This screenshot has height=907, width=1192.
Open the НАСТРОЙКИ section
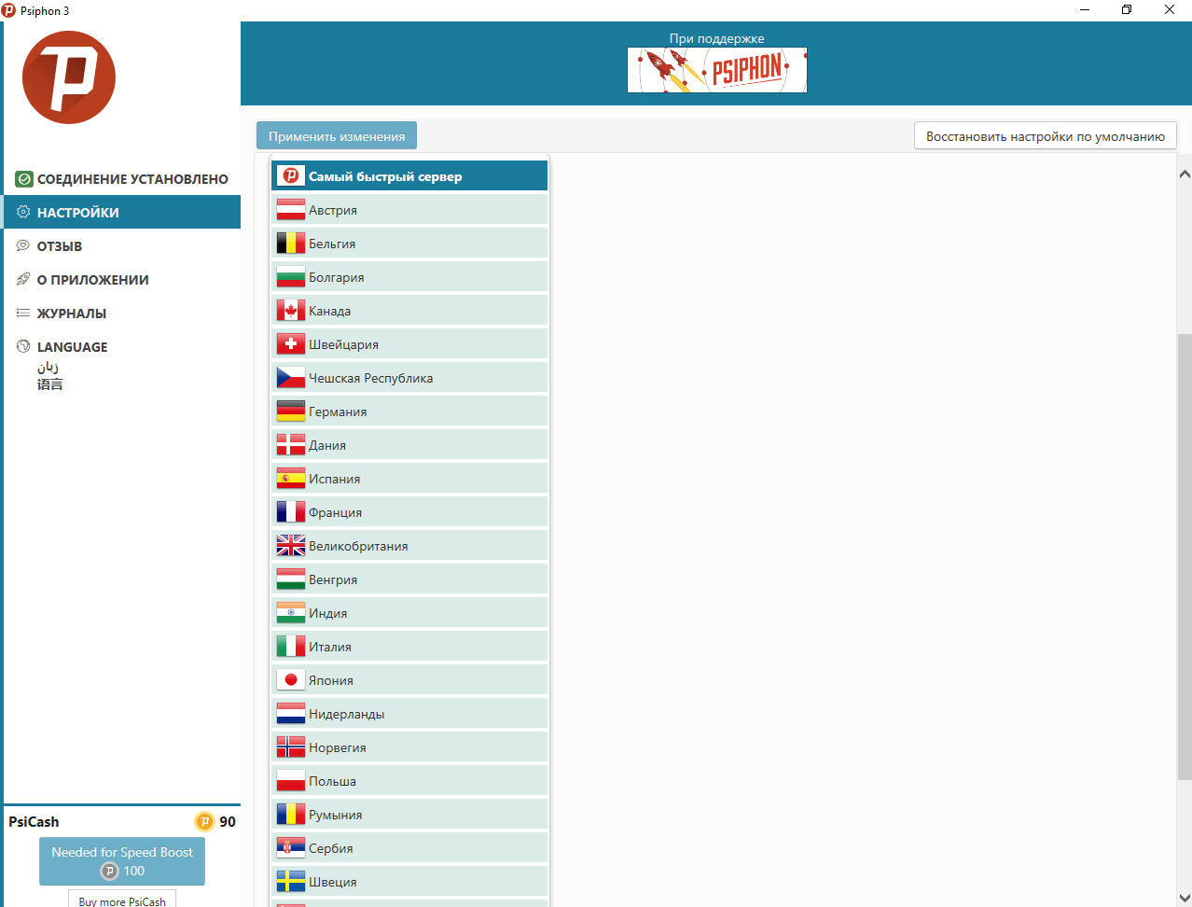(122, 213)
